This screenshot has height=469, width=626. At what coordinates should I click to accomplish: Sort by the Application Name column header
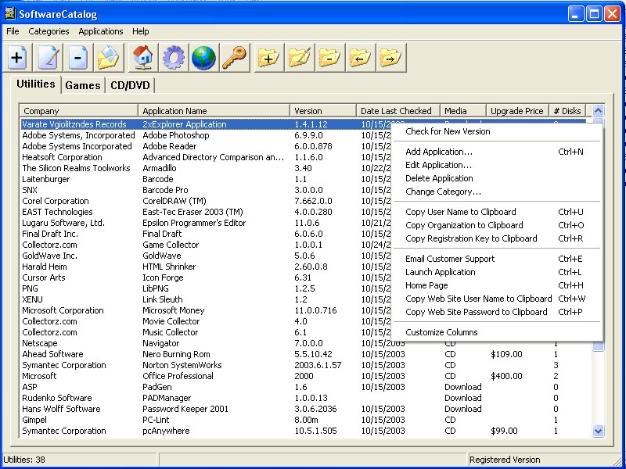(214, 111)
